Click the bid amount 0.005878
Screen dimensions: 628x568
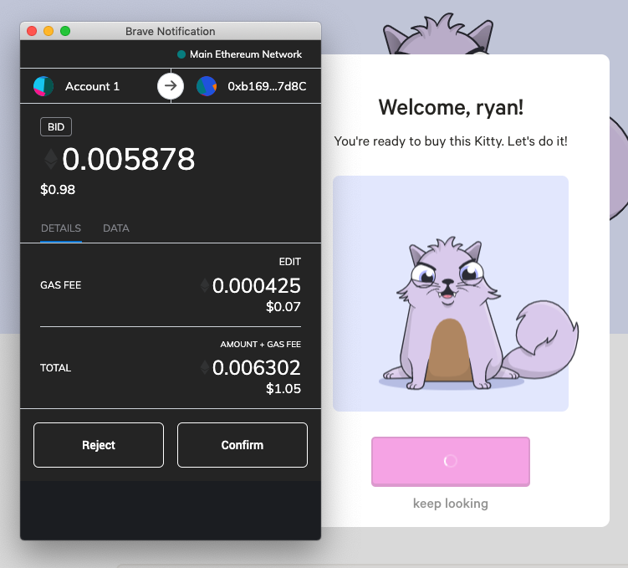tap(129, 159)
